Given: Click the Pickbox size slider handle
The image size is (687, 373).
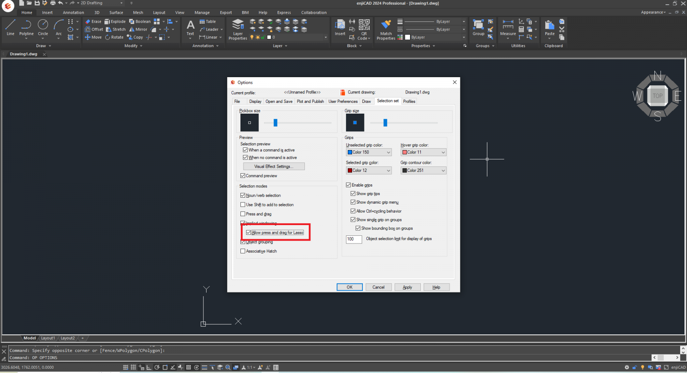Looking at the screenshot, I should (276, 123).
